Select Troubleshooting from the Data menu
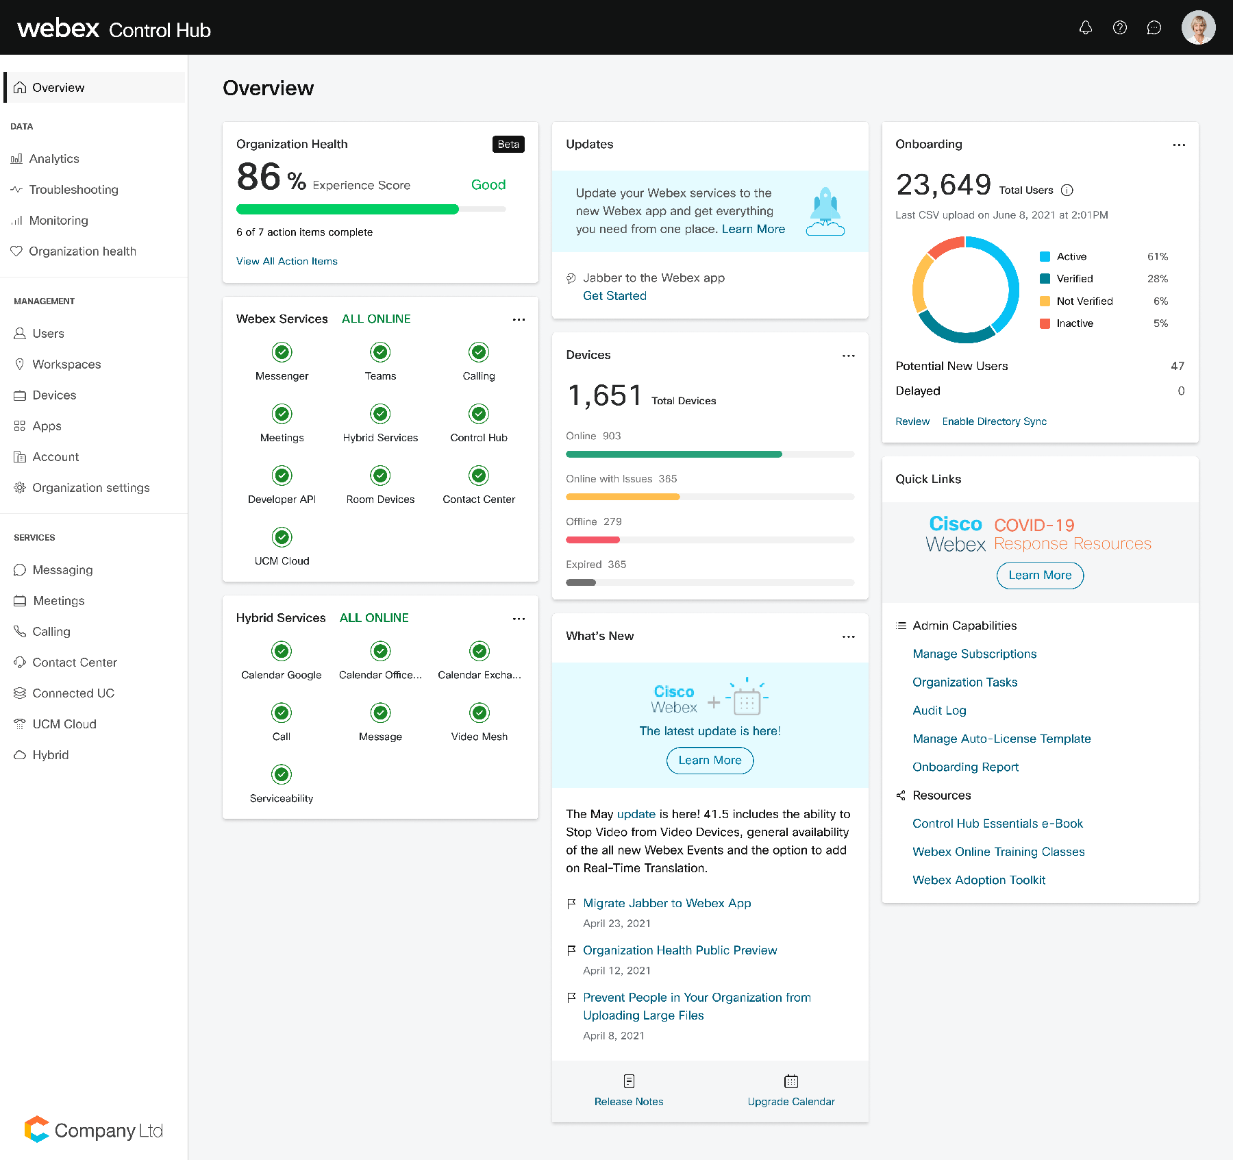Viewport: 1233px width, 1160px height. [73, 189]
